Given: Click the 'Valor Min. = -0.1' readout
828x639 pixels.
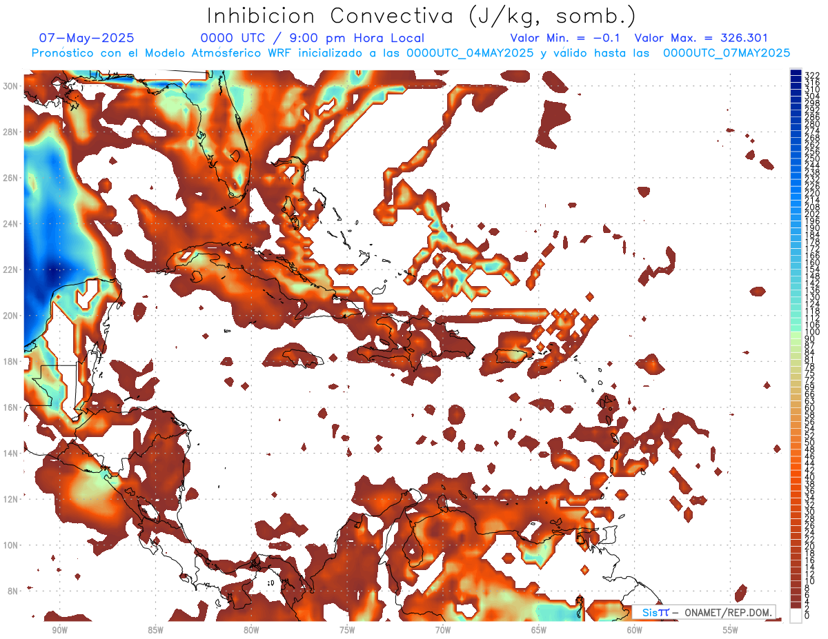Looking at the screenshot, I should [564, 38].
